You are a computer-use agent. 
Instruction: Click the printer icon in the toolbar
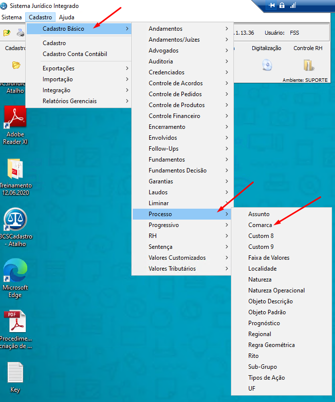20,33
